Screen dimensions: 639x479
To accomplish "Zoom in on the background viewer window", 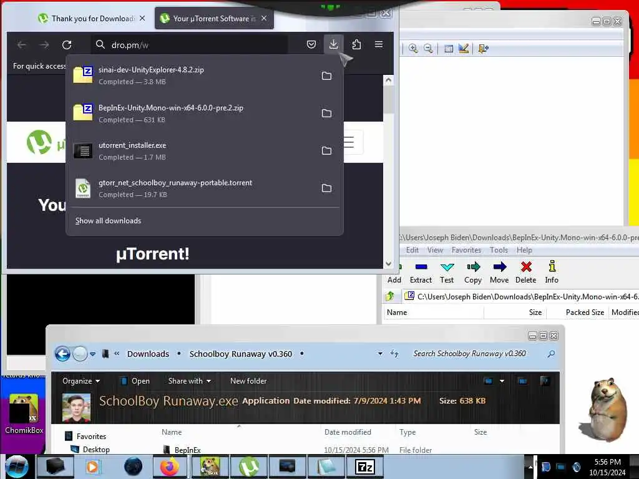I will (x=413, y=49).
